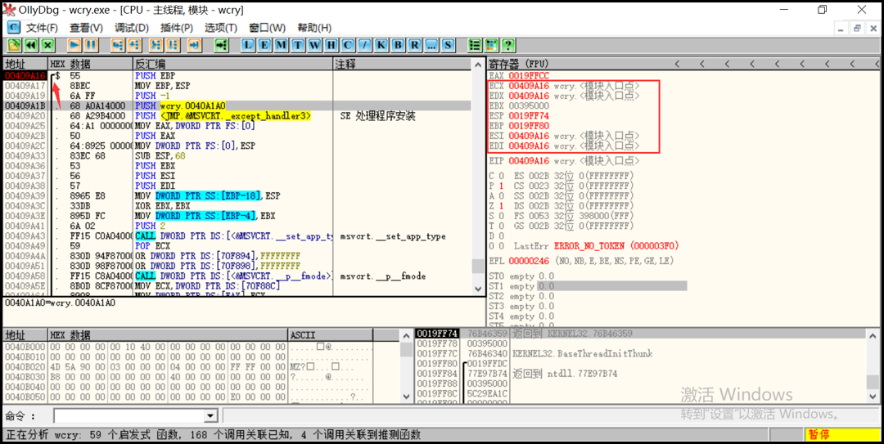884x444 pixels.
Task: Click the dump pane's scroll up arrow
Action: point(405,336)
